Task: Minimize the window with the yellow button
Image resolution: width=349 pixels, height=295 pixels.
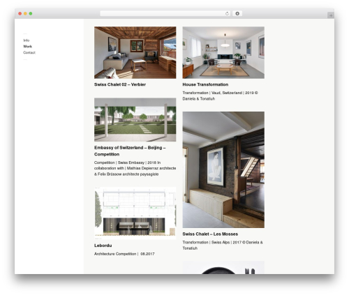Action: 25,14
